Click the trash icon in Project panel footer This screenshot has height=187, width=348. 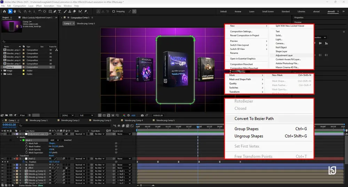pos(30,115)
